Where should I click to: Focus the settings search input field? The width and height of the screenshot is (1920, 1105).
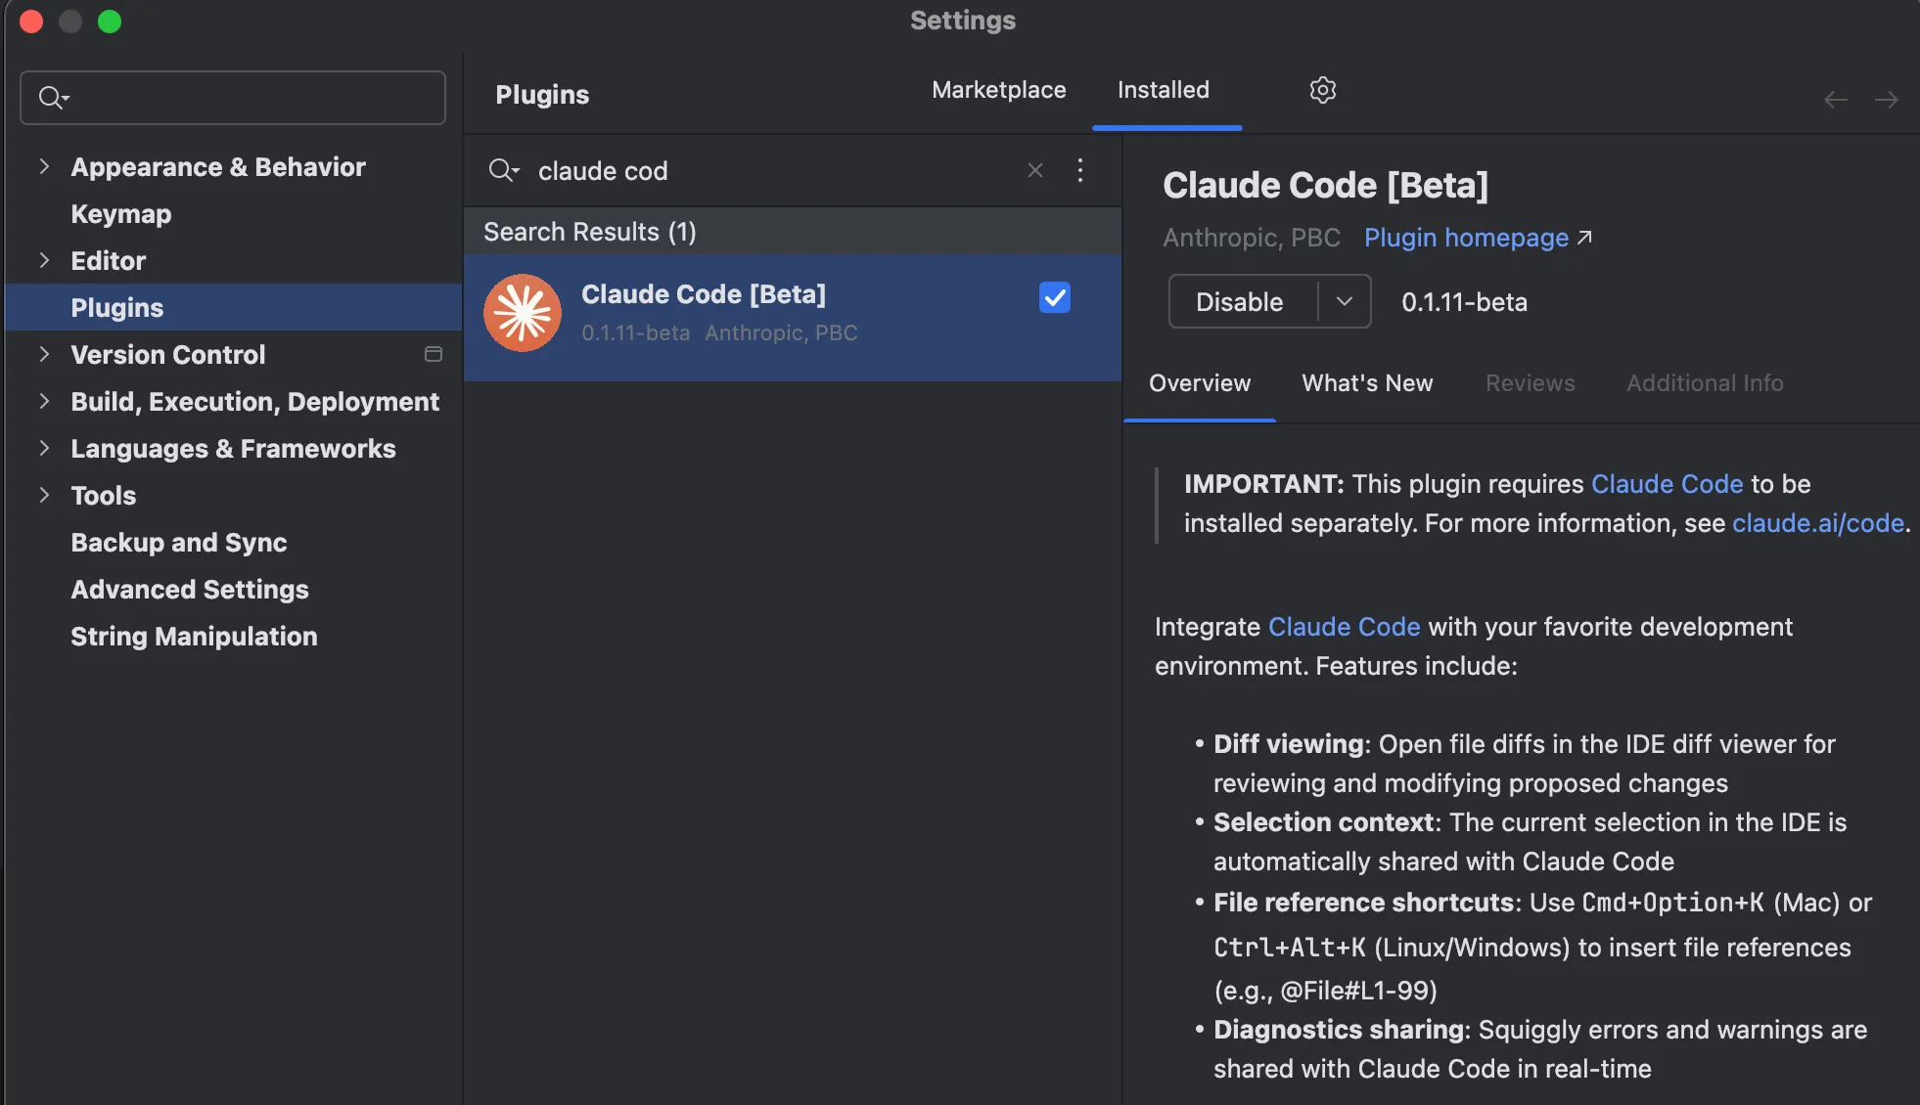tap(254, 98)
